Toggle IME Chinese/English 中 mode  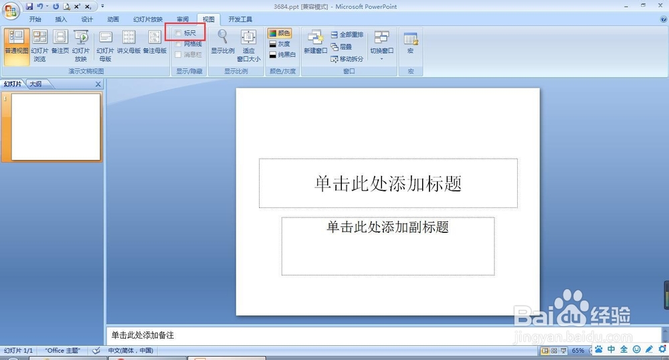(611, 349)
